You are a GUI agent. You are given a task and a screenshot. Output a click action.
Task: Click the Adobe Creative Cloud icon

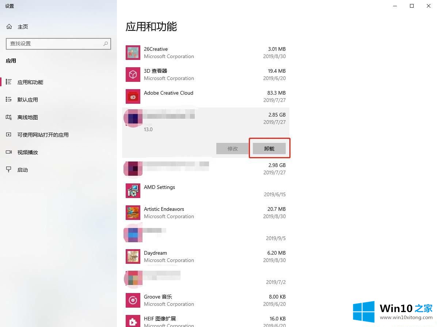pos(133,96)
